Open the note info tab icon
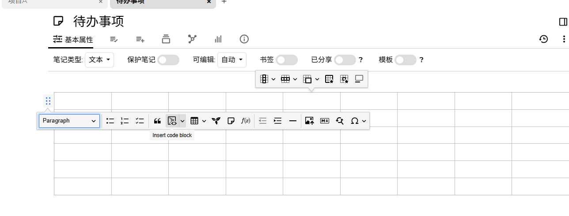 (244, 39)
